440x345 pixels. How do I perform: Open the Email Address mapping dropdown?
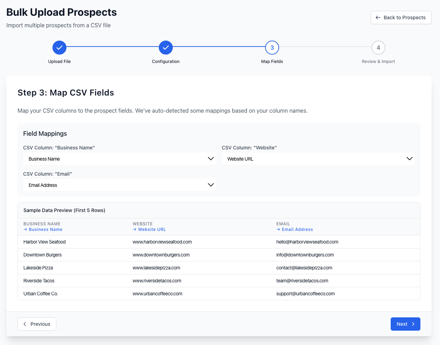(120, 185)
